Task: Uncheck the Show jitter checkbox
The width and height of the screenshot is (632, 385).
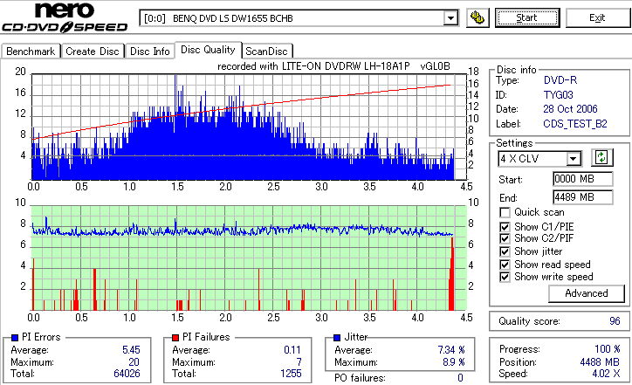Action: pos(505,251)
